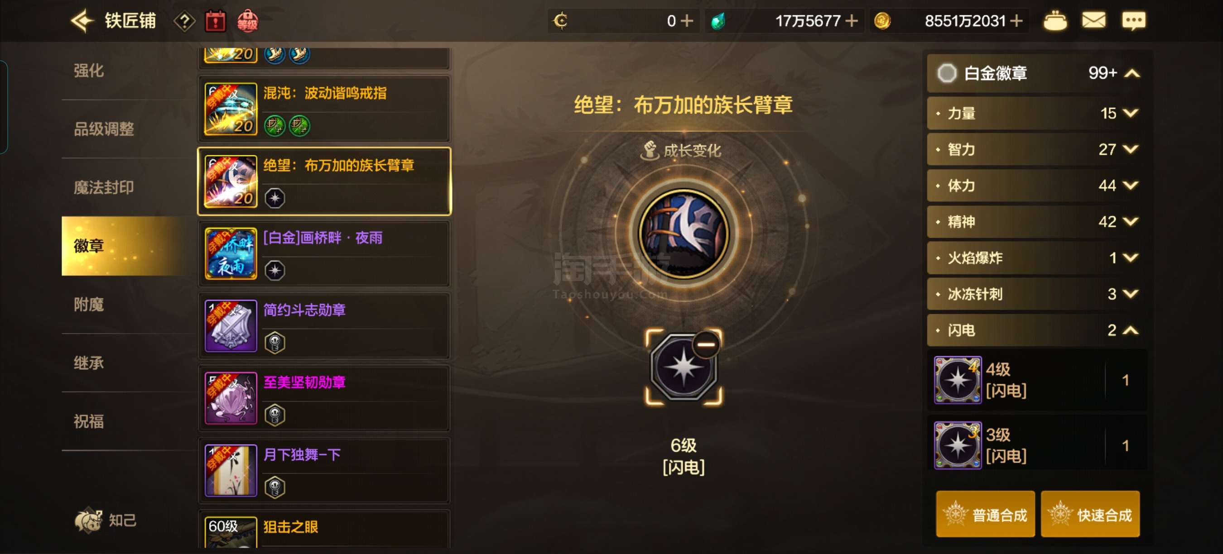Open the mail envelope icon
Viewport: 1223px width, 554px height.
pos(1093,20)
